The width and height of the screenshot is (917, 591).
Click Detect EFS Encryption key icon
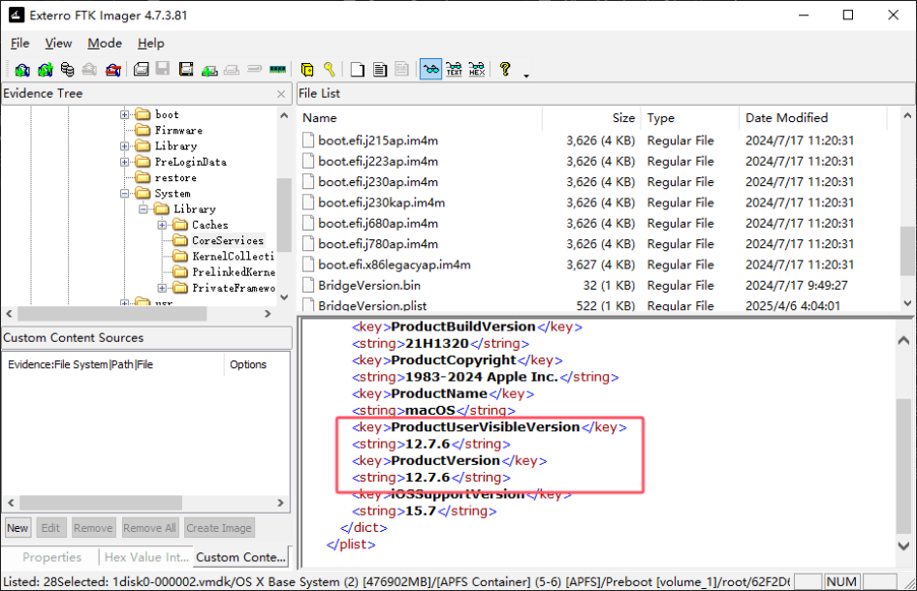point(330,70)
